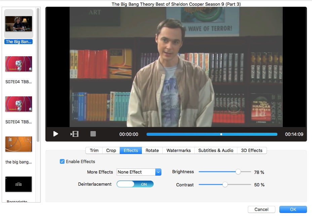Click the video preview frame
The height and width of the screenshot is (217, 312).
click(x=176, y=67)
